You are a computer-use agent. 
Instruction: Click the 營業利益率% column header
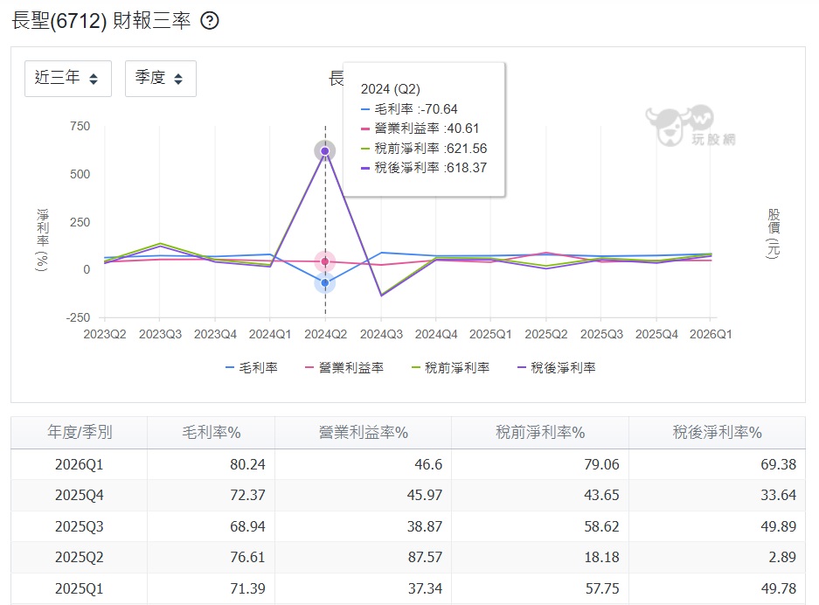tap(363, 433)
